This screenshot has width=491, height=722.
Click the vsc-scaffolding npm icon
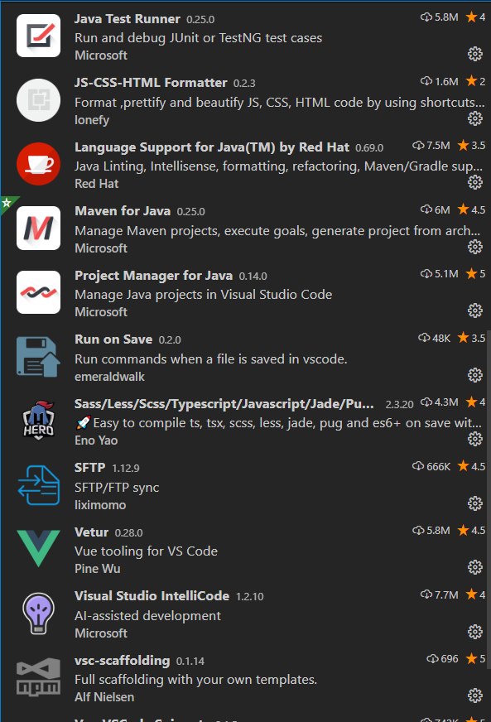(x=38, y=677)
